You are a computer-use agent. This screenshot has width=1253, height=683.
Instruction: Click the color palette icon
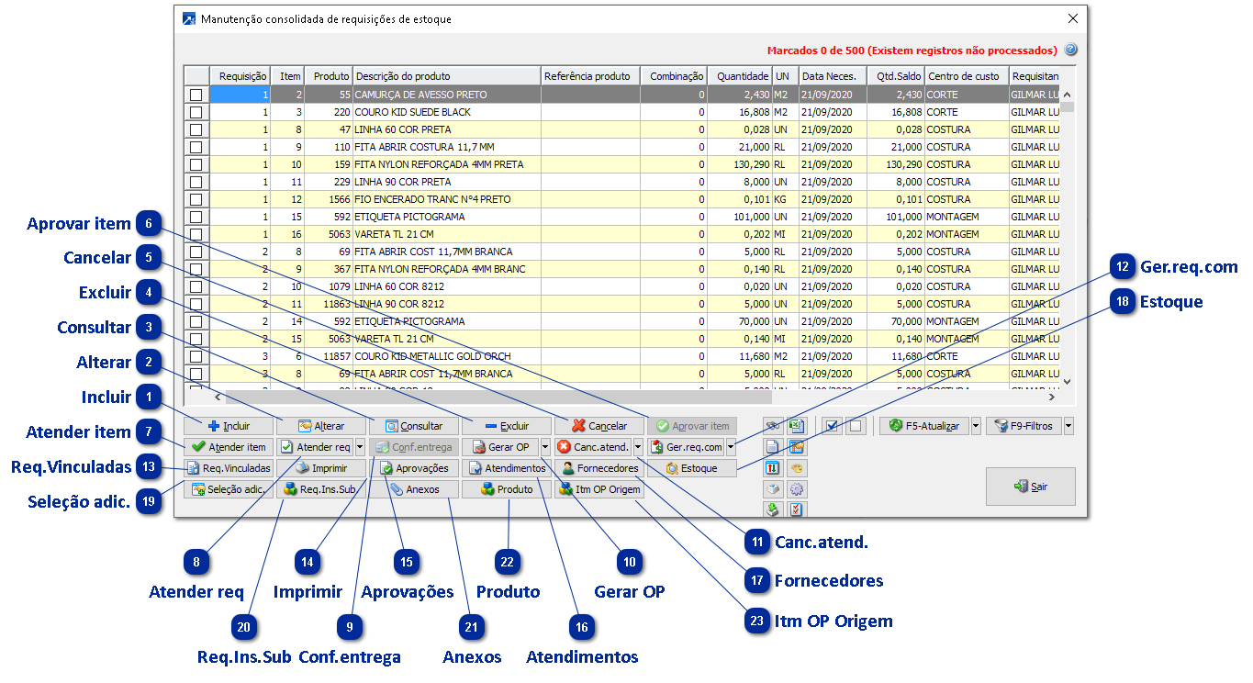[x=796, y=468]
